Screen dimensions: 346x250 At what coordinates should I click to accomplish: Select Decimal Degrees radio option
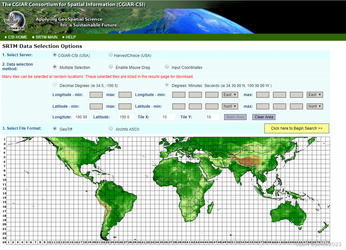(55, 85)
